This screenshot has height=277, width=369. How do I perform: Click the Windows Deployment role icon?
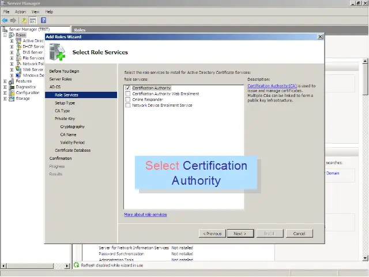18,76
